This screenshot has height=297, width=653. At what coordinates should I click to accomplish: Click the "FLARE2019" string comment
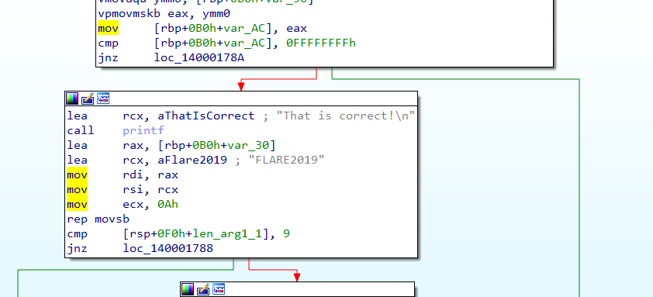pyautogui.click(x=286, y=160)
